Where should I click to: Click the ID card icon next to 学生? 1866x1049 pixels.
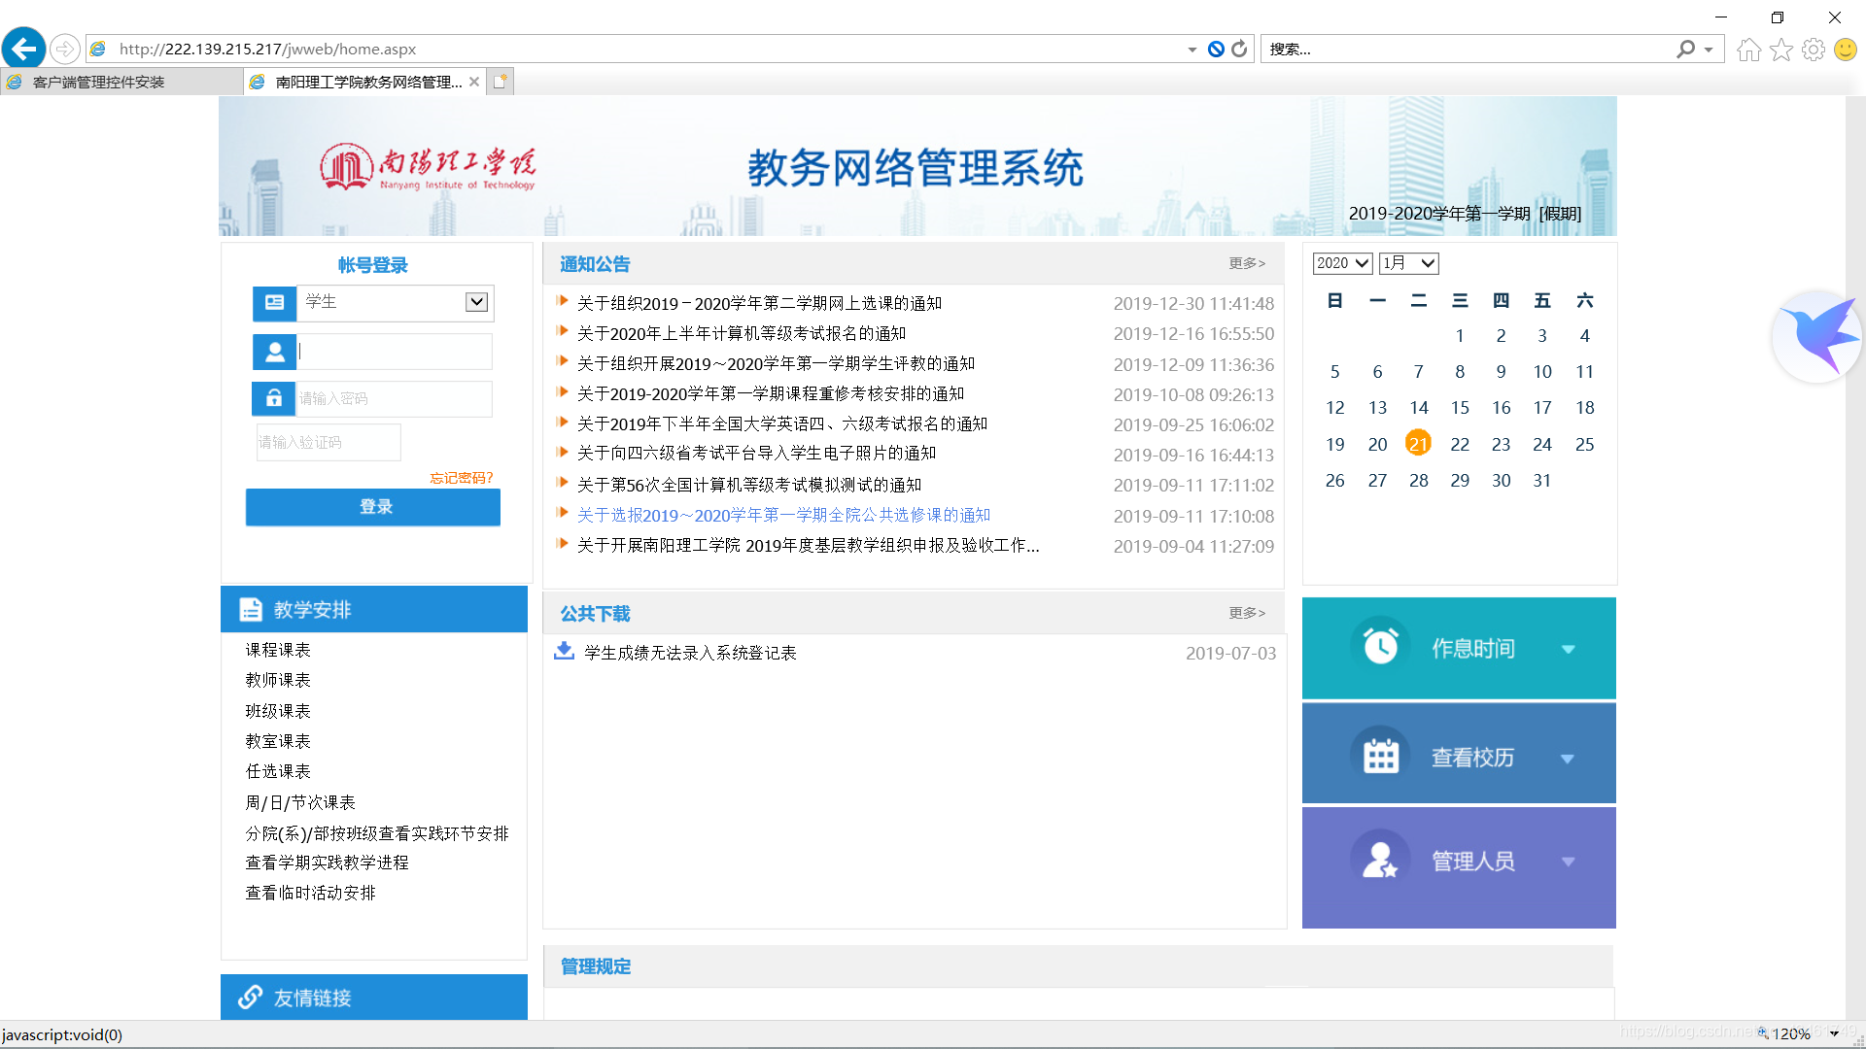coord(274,303)
